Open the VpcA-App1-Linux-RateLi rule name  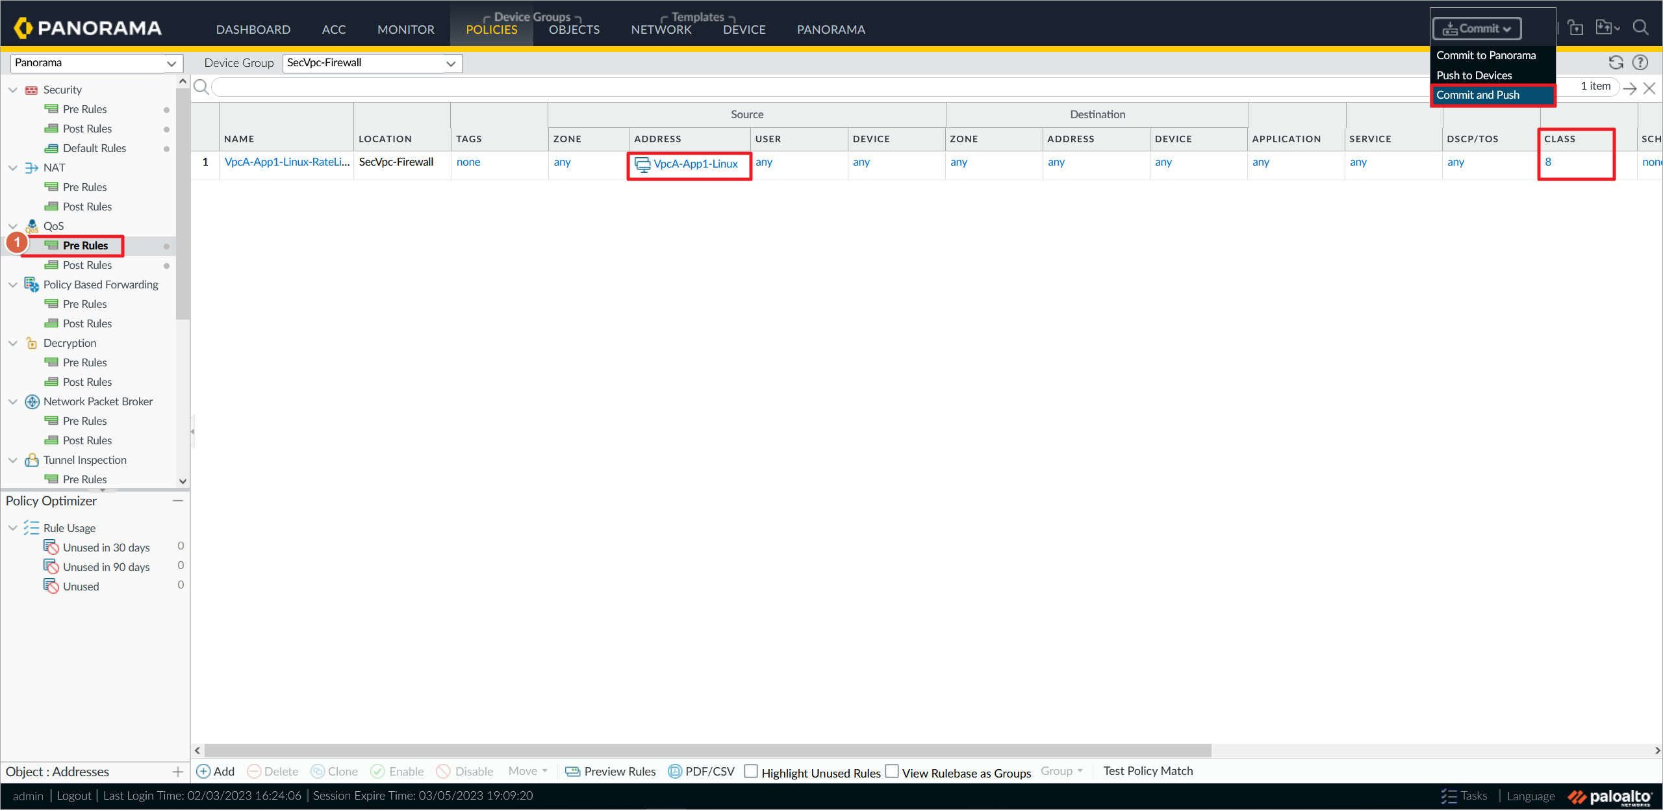[287, 162]
